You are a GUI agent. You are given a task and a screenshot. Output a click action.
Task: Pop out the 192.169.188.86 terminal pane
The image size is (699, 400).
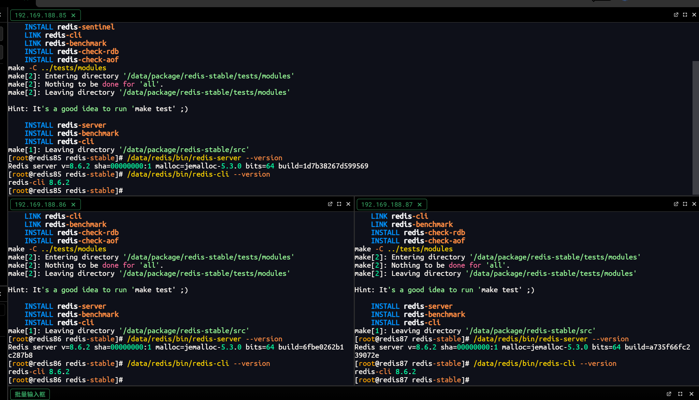coord(330,204)
